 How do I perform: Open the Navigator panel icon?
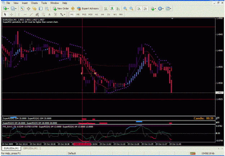pos(35,9)
